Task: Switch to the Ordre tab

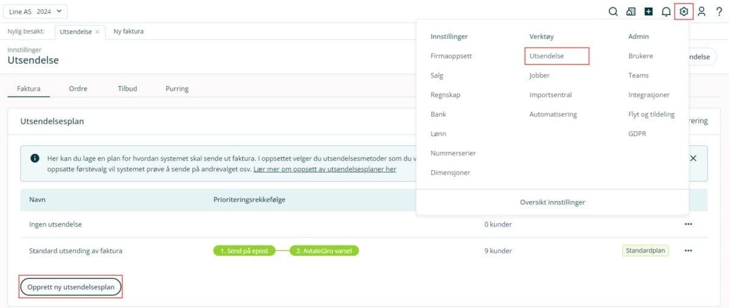Action: [x=78, y=89]
